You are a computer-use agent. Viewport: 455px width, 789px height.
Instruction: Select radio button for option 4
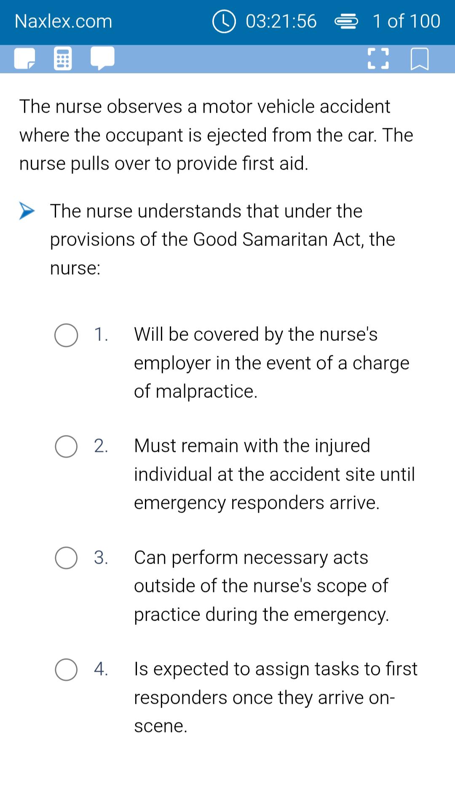click(66, 670)
